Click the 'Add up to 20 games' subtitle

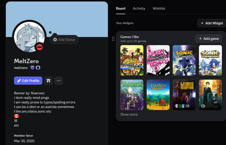pos(133,41)
